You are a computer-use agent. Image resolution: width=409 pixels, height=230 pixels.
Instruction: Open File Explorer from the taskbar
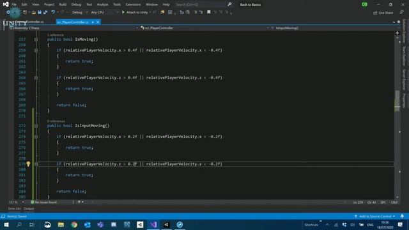[x=61, y=224]
